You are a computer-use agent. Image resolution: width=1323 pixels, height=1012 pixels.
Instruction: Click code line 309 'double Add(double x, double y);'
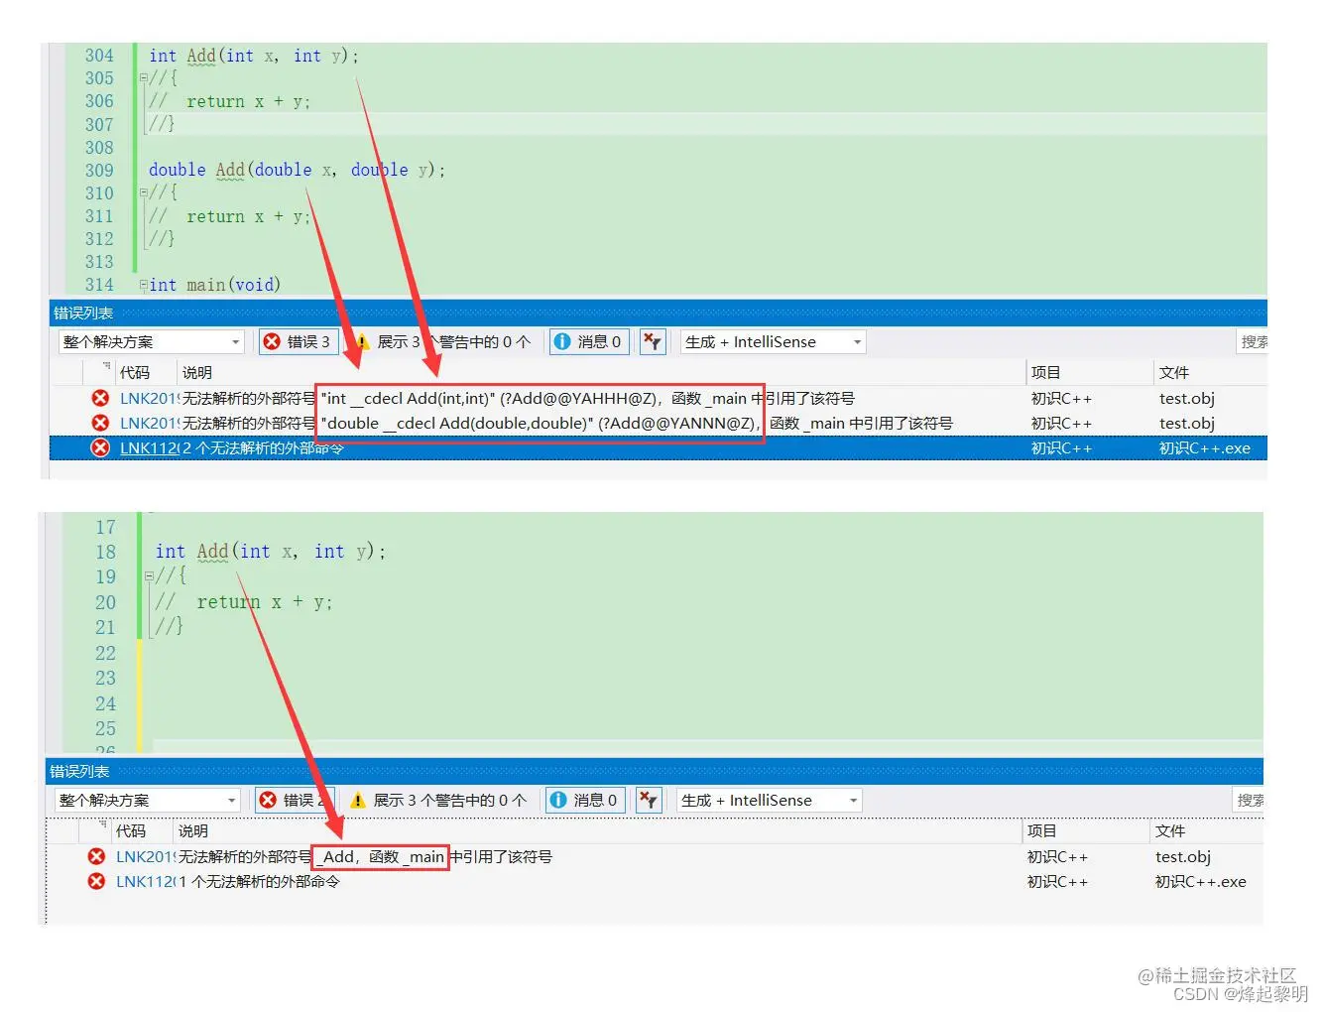(x=298, y=170)
